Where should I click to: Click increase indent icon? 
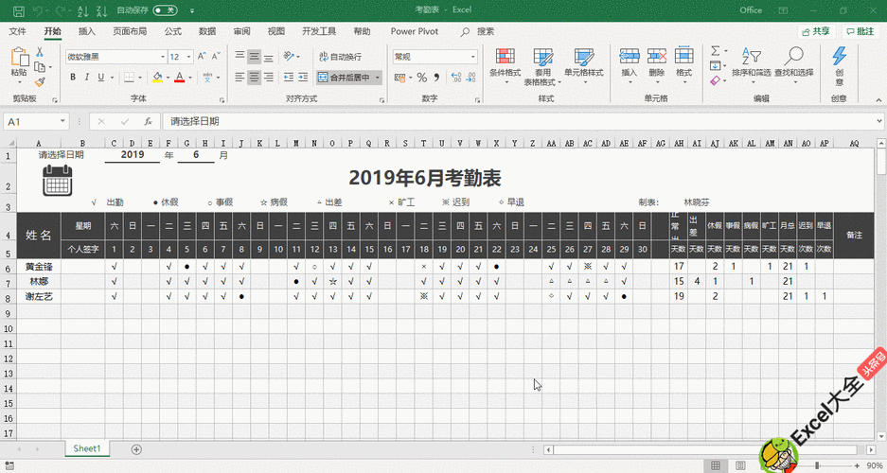(x=303, y=77)
